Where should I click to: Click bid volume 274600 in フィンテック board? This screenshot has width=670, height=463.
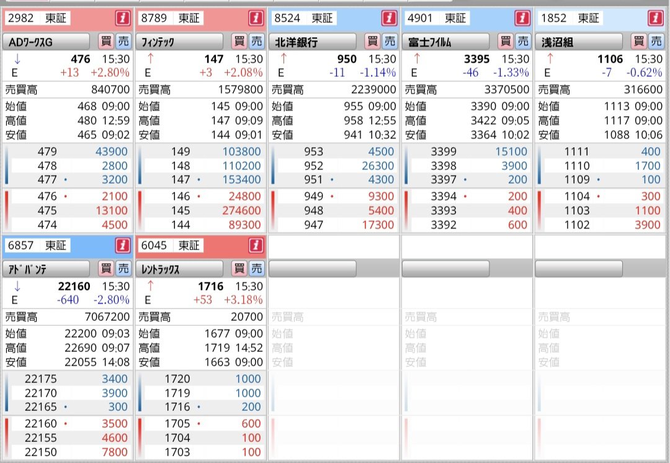point(241,210)
